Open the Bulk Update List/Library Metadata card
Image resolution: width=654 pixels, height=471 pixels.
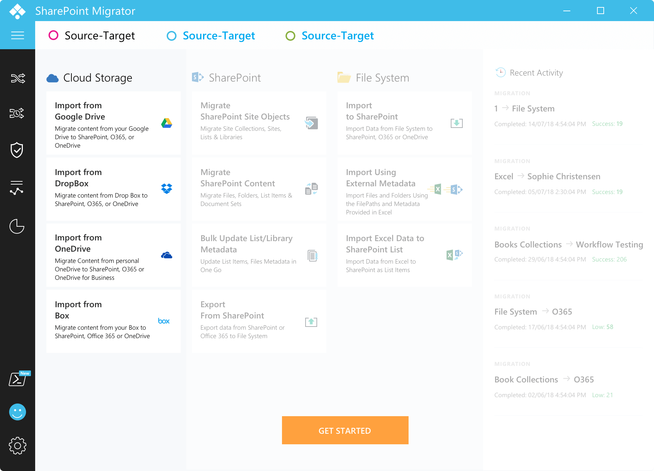[x=259, y=255]
